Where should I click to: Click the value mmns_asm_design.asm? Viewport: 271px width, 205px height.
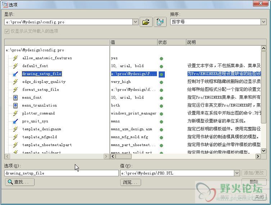pyautogui.click(x=131, y=129)
